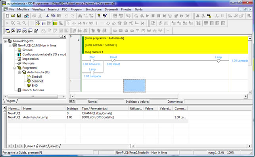Click the Lamp output coil
This screenshot has height=157, width=255.
[219, 61]
